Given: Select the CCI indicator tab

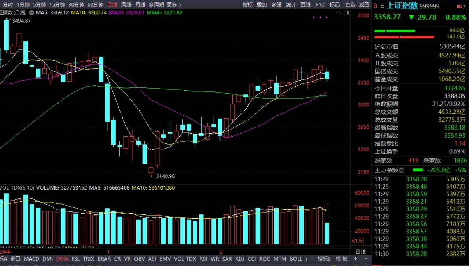Looking at the screenshot, I should (x=252, y=259).
